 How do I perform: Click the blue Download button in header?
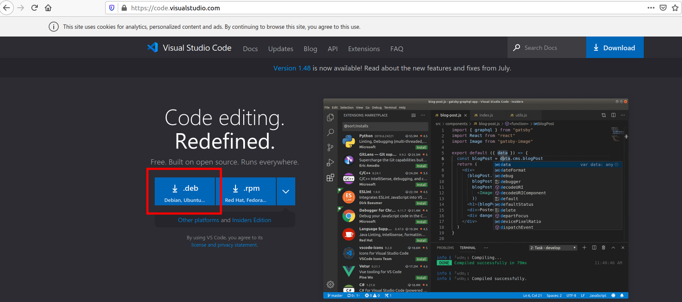pyautogui.click(x=615, y=47)
